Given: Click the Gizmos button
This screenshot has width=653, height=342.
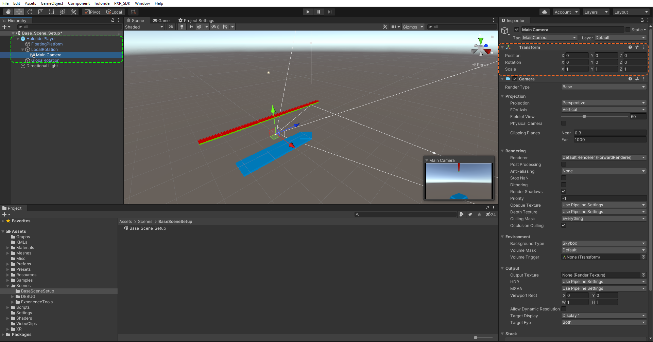Looking at the screenshot, I should 410,27.
